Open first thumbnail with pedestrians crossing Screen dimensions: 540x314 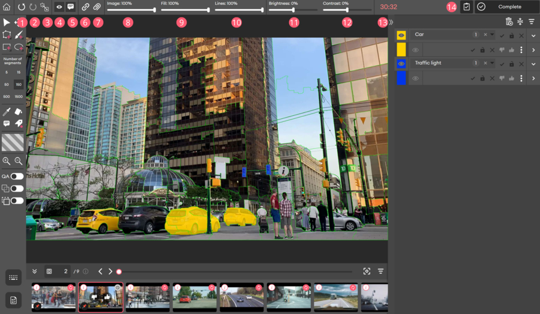click(x=53, y=297)
